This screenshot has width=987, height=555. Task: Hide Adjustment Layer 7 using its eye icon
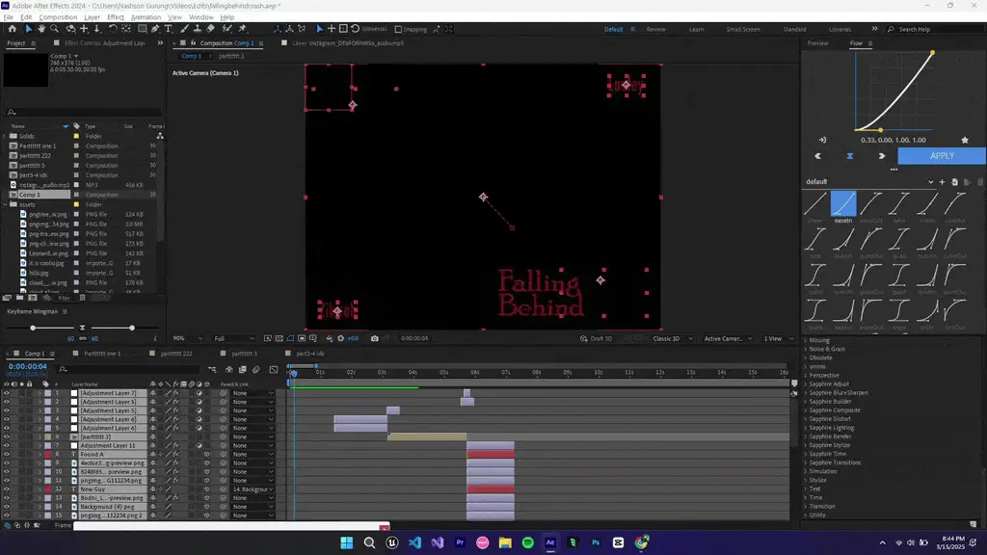[7, 393]
